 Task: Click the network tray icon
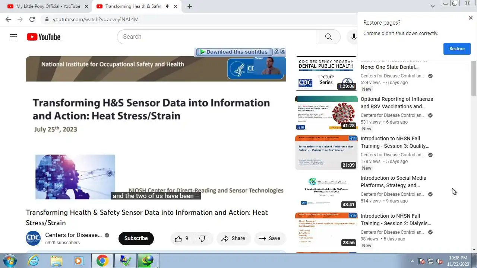coord(430,261)
